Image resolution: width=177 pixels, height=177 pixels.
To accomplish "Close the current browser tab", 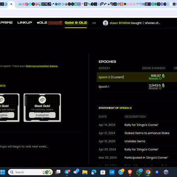I will click(11, 4).
